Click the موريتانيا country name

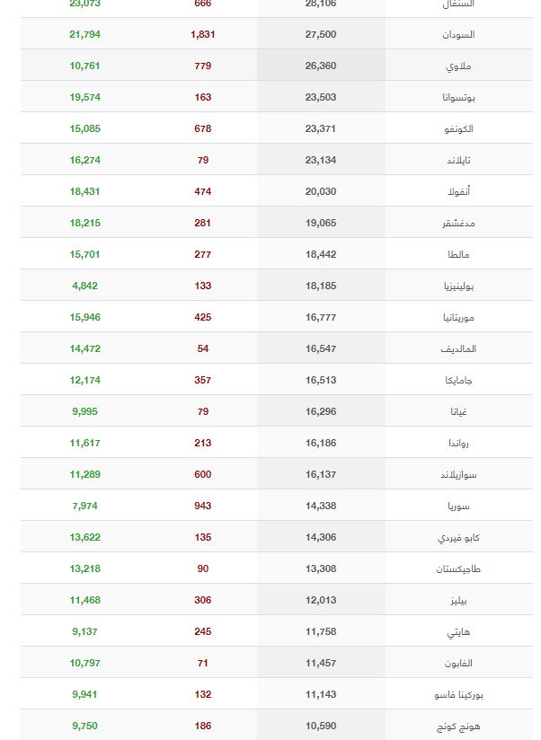click(x=458, y=318)
